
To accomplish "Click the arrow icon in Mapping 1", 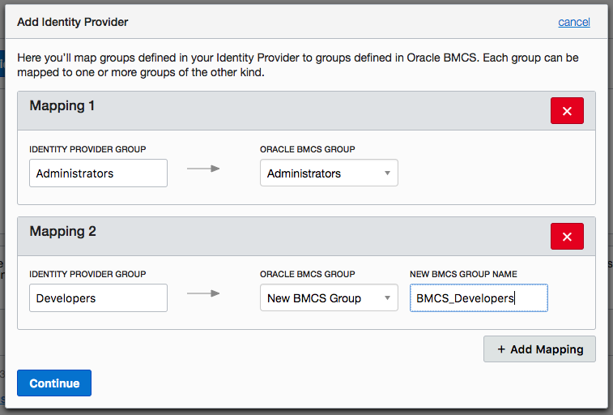I will pyautogui.click(x=203, y=169).
